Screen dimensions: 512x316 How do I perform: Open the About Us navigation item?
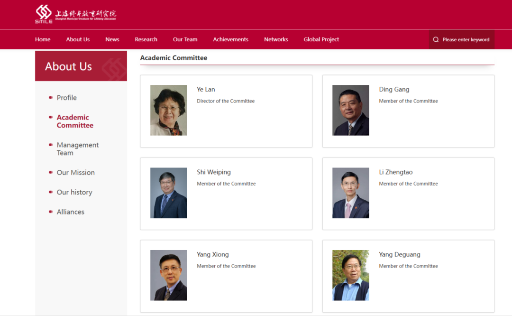(78, 39)
